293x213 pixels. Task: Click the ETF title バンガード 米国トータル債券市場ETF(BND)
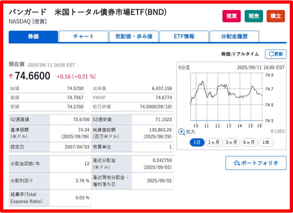pos(87,12)
